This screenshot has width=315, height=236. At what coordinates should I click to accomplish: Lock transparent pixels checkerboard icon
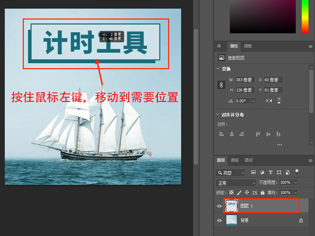click(232, 192)
